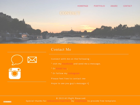Visit the Sebastiano Guerriero credit link

click(59, 101)
